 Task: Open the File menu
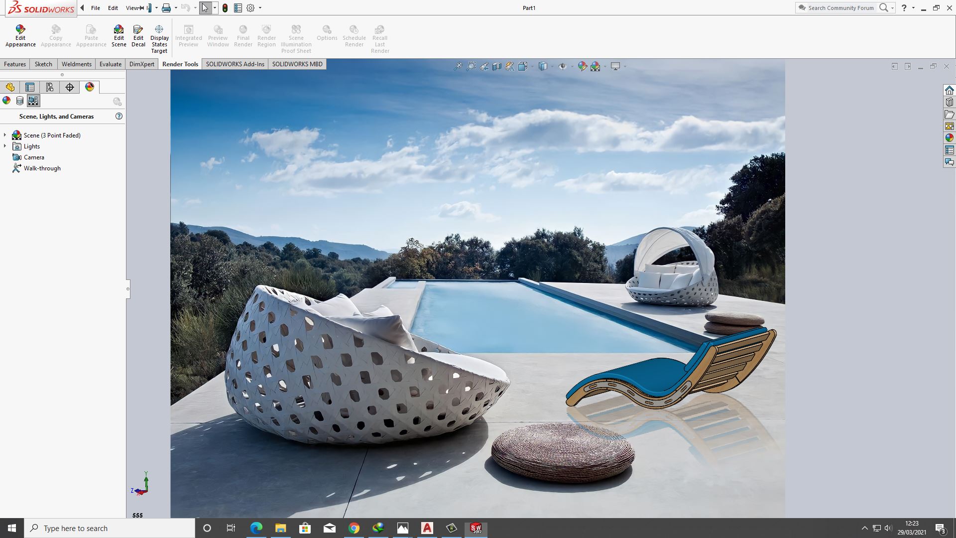(95, 8)
